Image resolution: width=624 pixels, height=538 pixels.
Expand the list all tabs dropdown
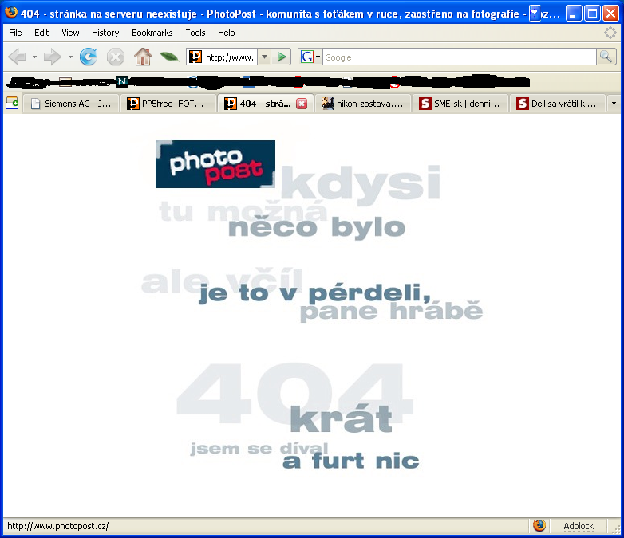click(x=613, y=104)
